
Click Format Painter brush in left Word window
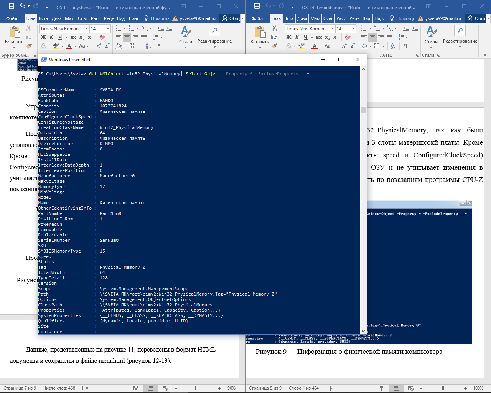click(29, 46)
